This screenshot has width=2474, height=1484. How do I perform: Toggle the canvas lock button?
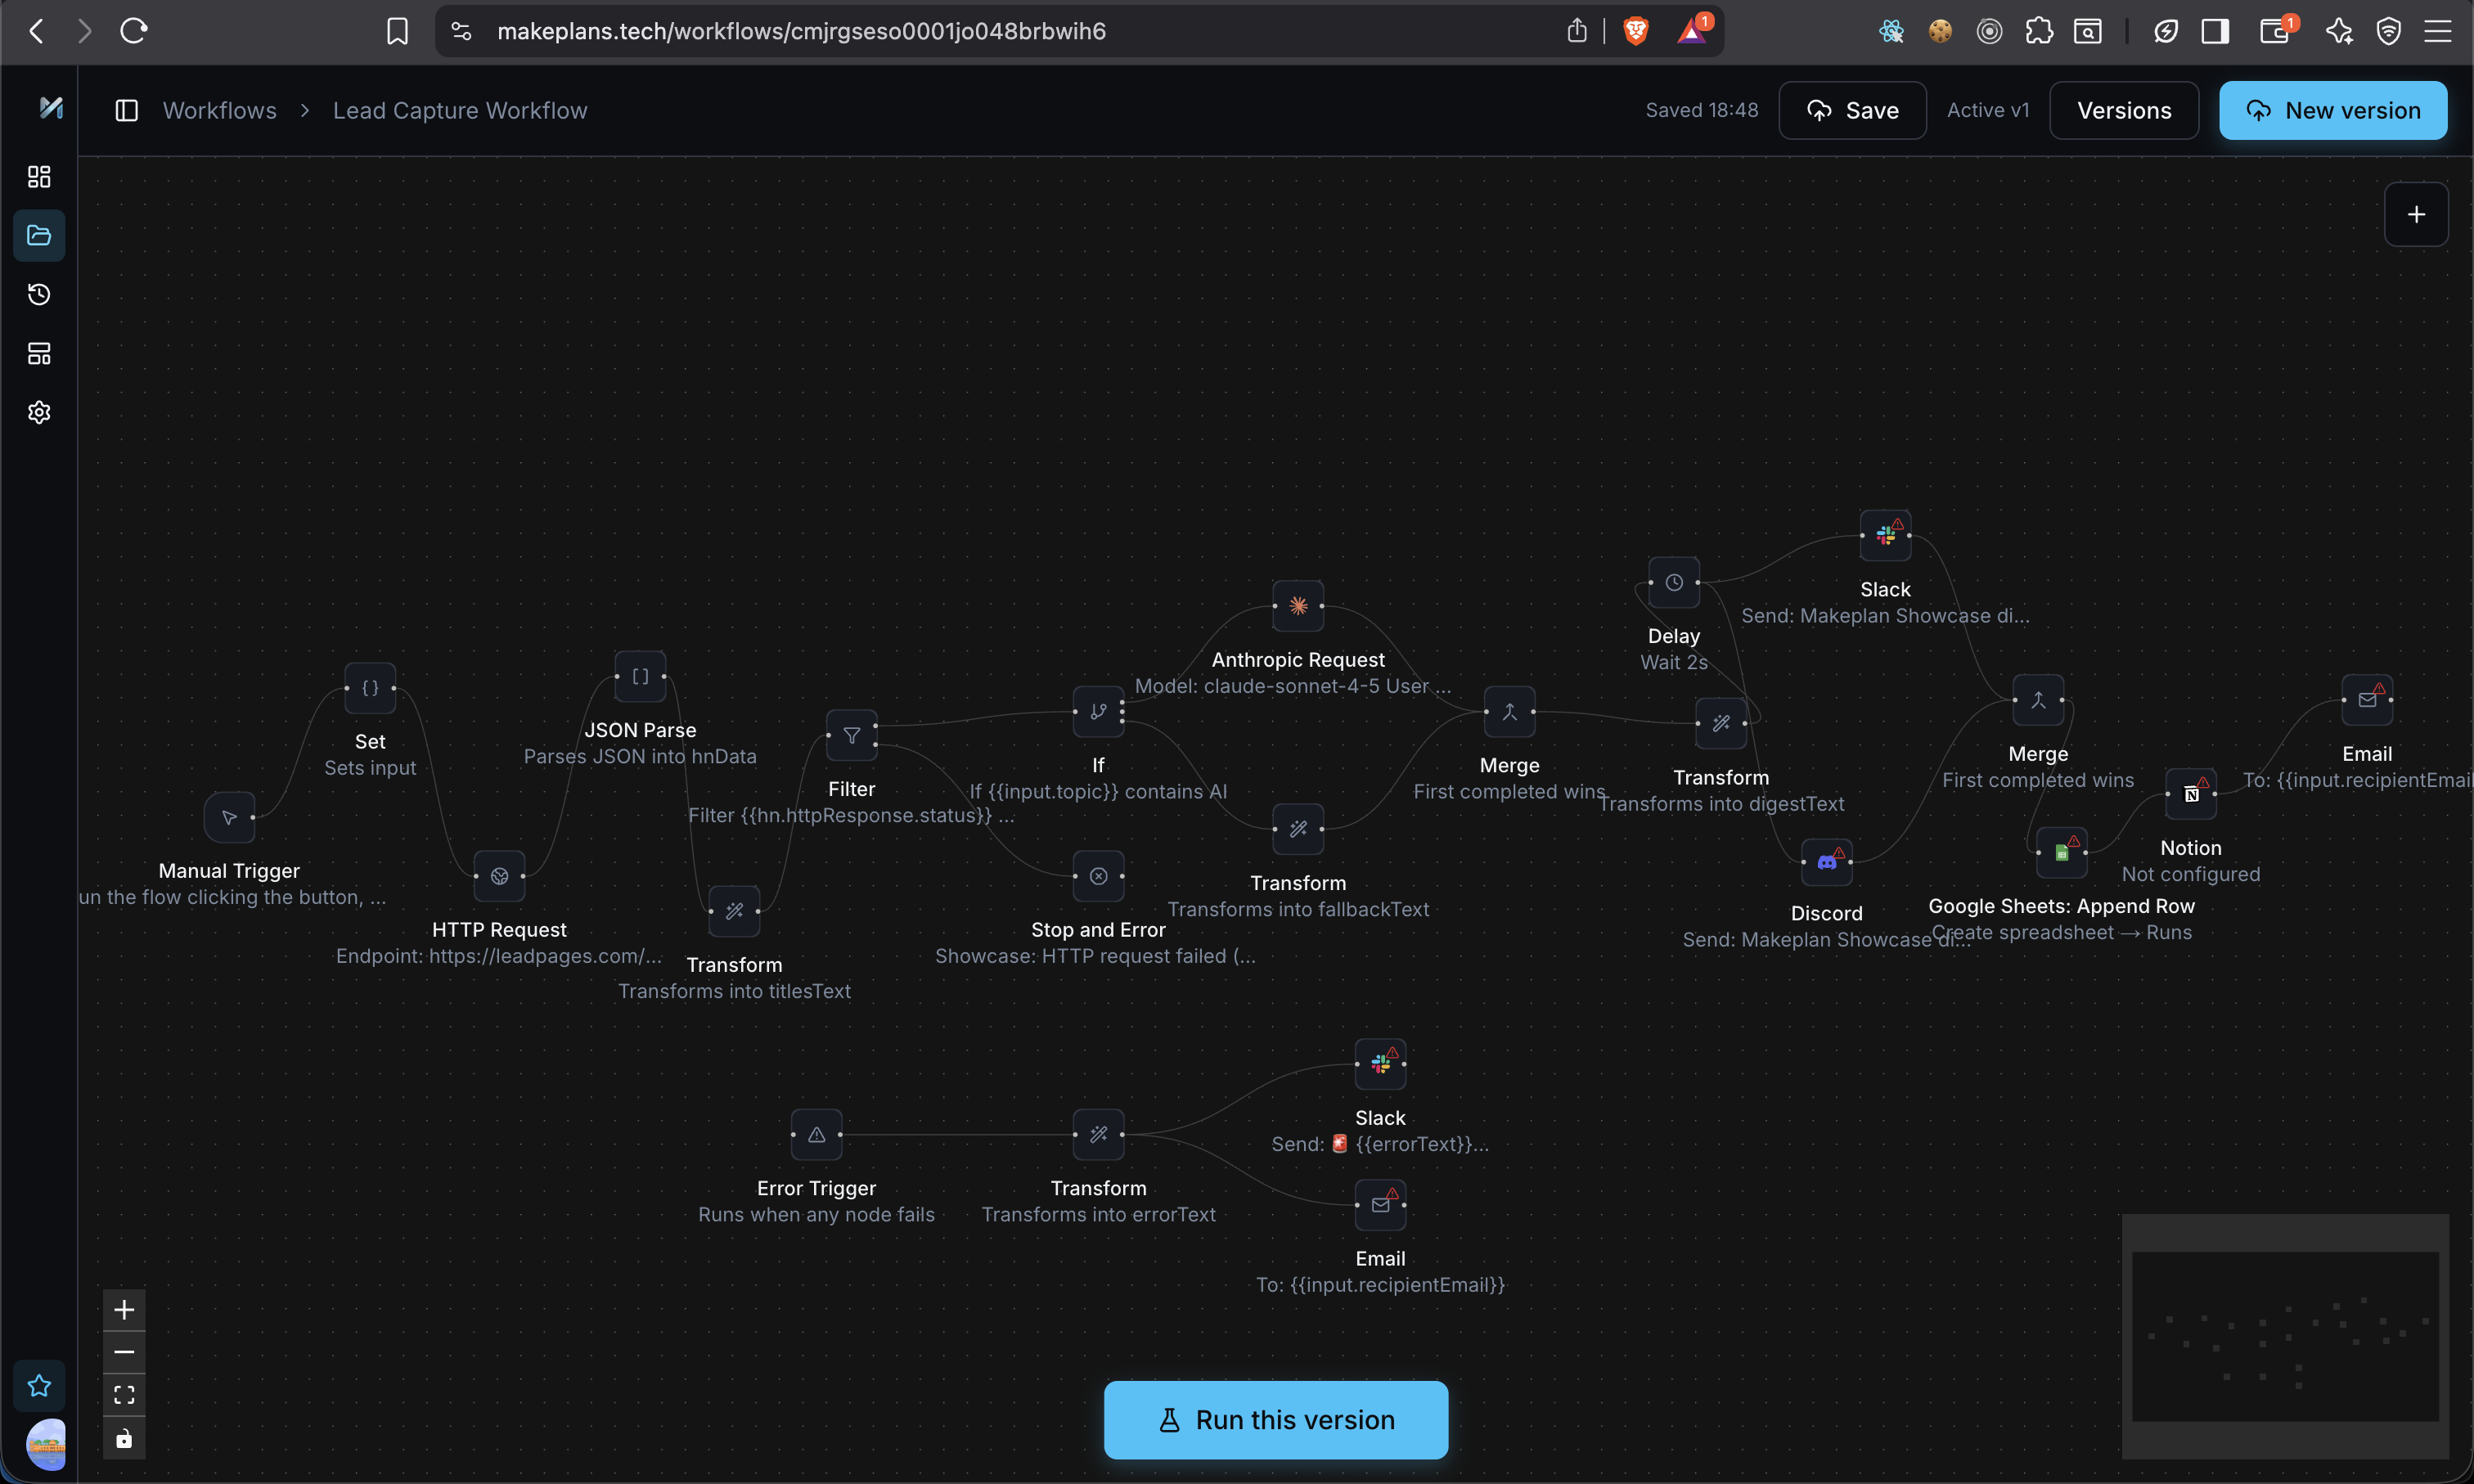124,1438
